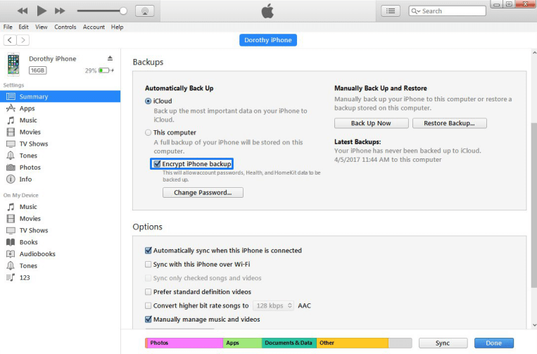Select Summary in Settings sidebar
537x354 pixels.
pos(60,96)
